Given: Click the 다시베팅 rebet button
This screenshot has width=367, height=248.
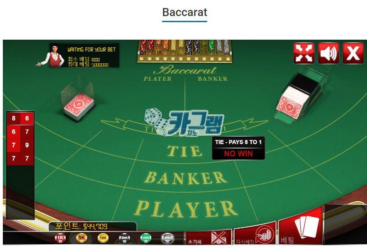Looking at the screenshot, I should pos(255,234).
